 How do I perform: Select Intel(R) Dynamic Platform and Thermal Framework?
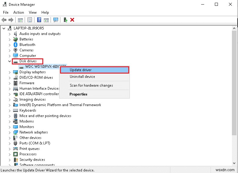tap(60, 105)
